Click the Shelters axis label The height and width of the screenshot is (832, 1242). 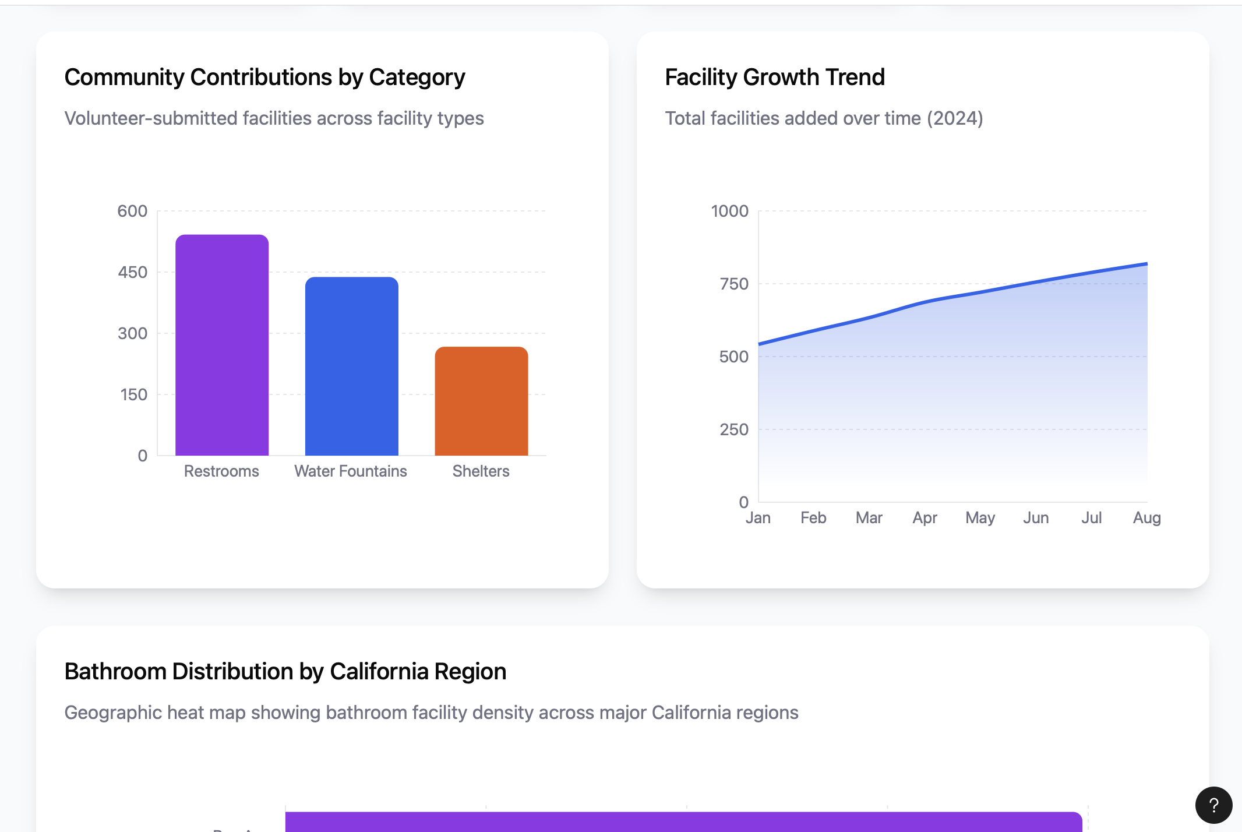pyautogui.click(x=481, y=471)
